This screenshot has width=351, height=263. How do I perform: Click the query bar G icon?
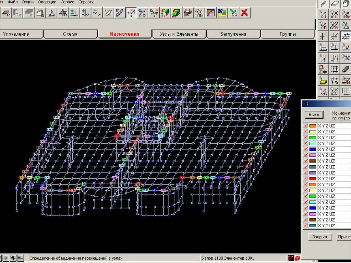323,91
